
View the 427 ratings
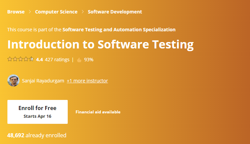[x=57, y=60]
